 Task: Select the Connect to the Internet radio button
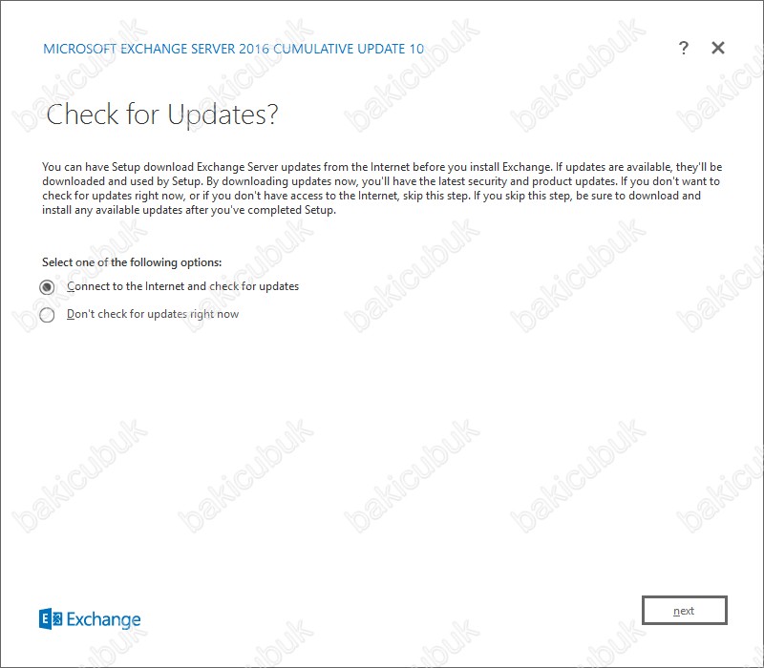47,287
